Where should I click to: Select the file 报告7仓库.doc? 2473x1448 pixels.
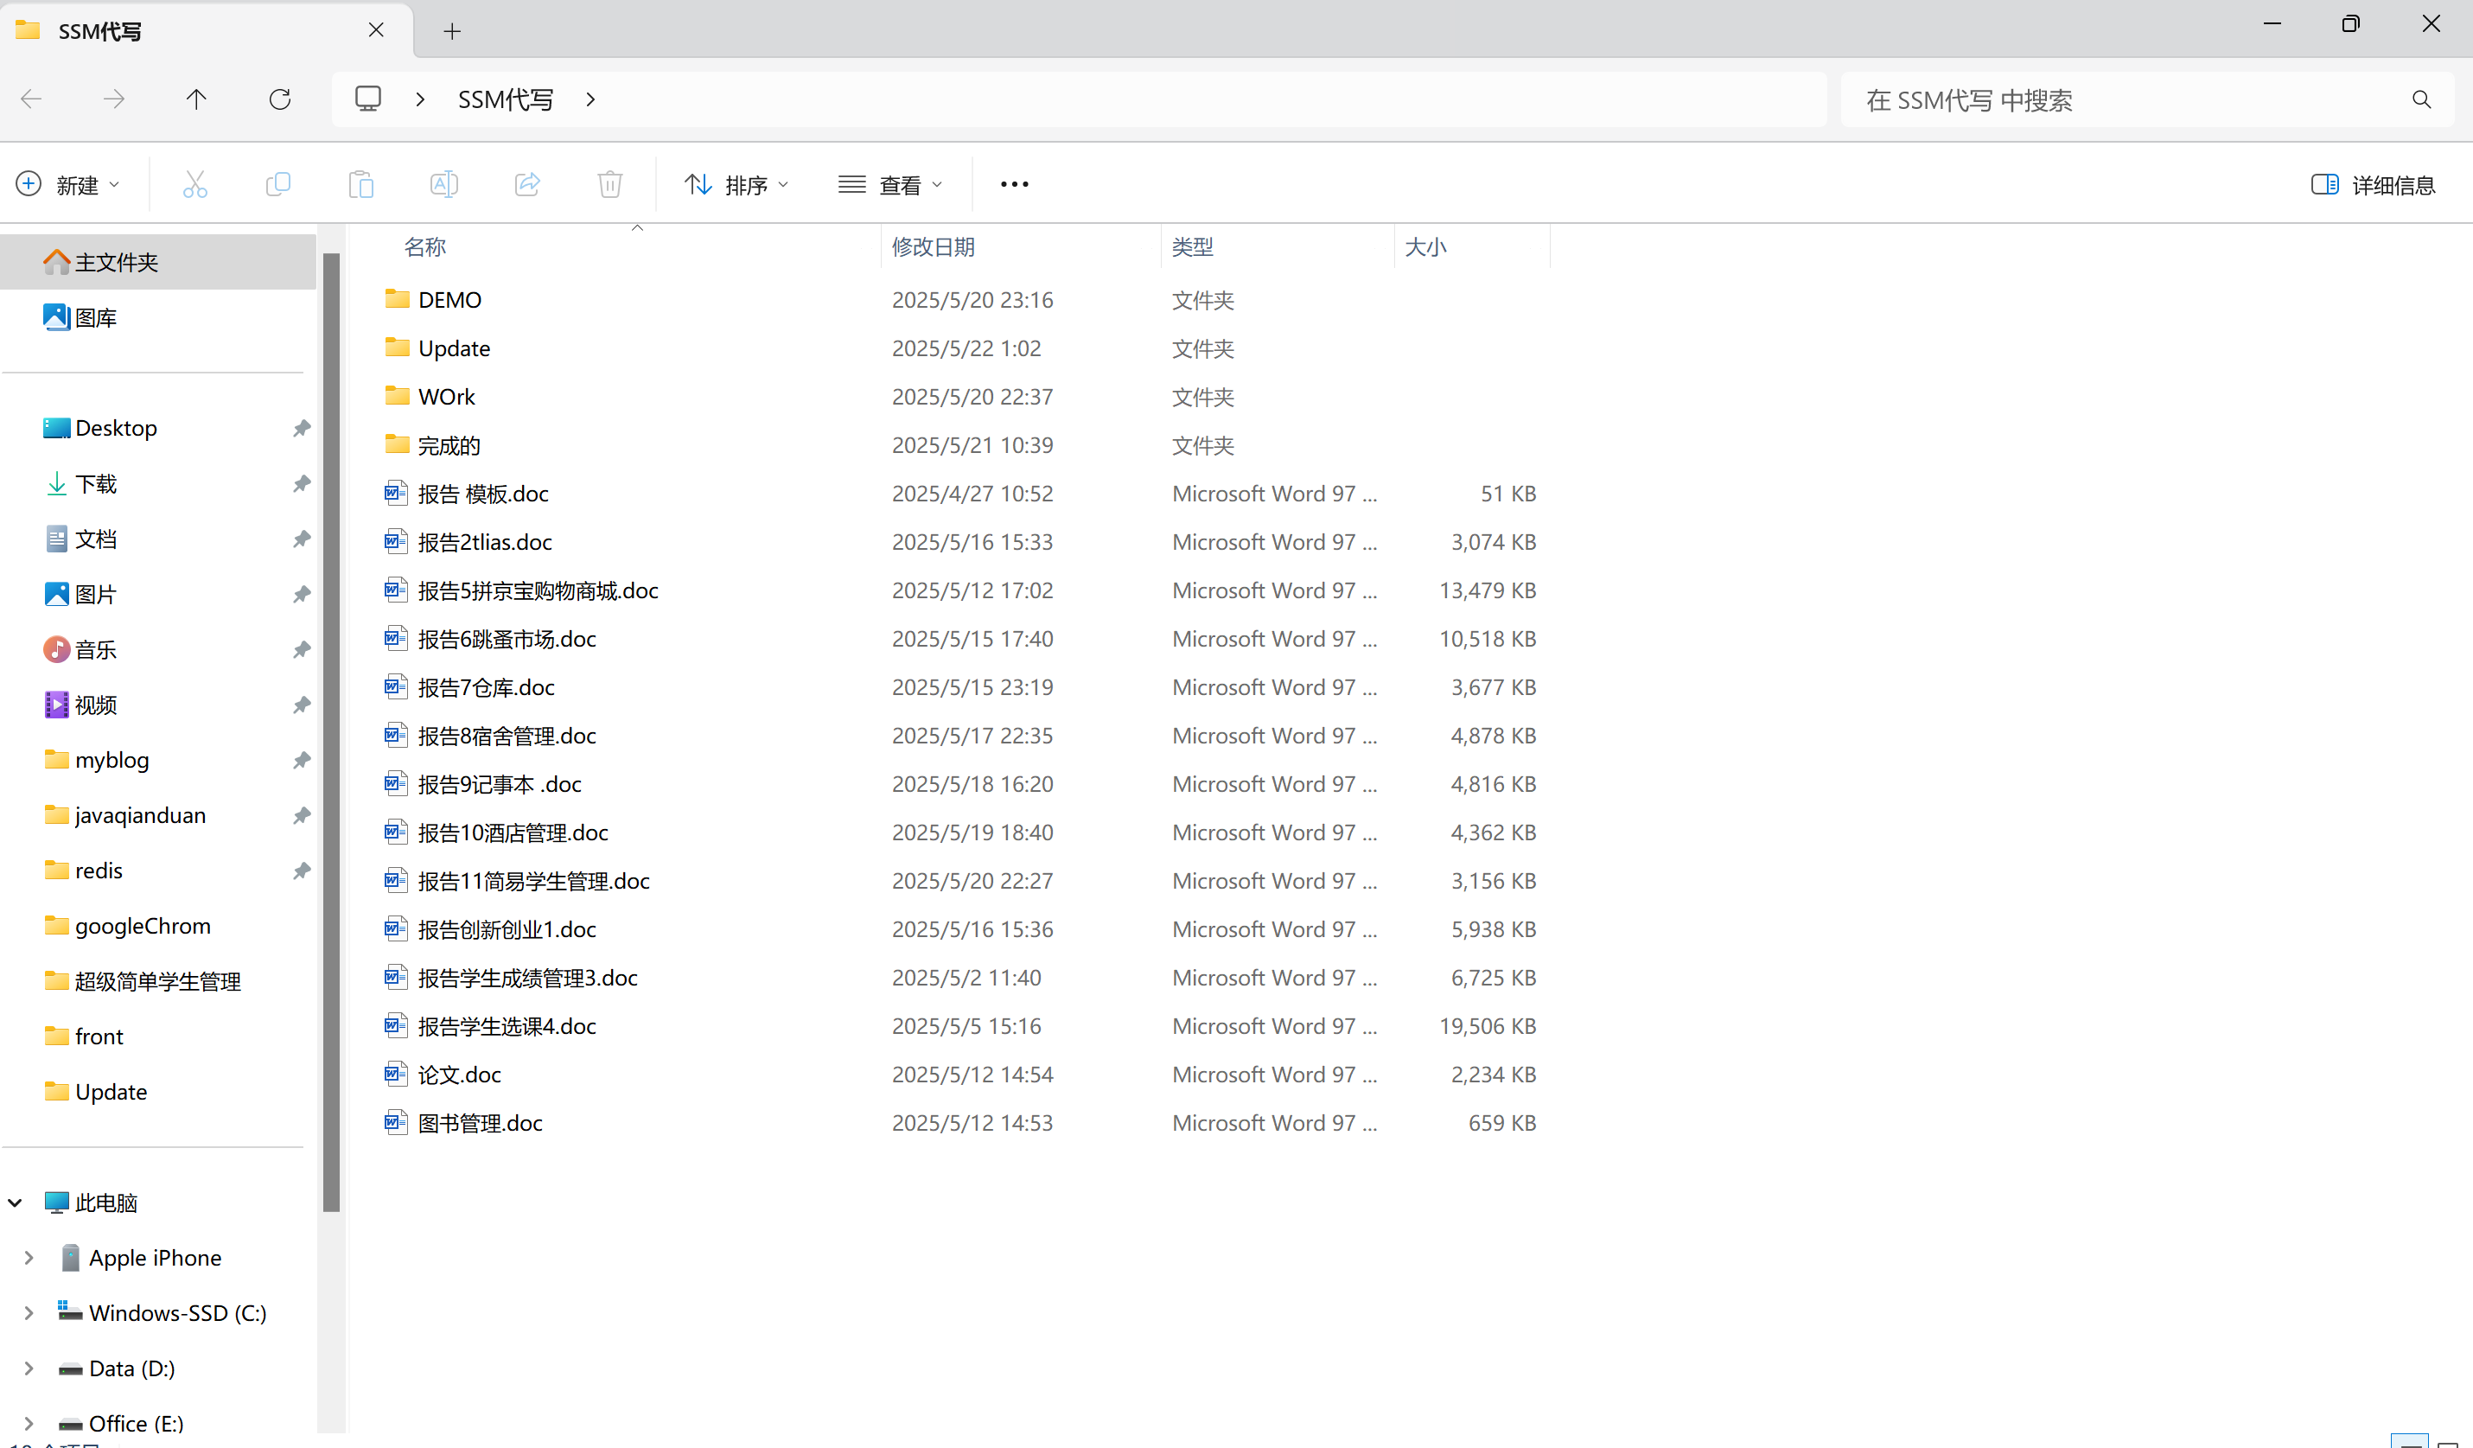pyautogui.click(x=486, y=687)
